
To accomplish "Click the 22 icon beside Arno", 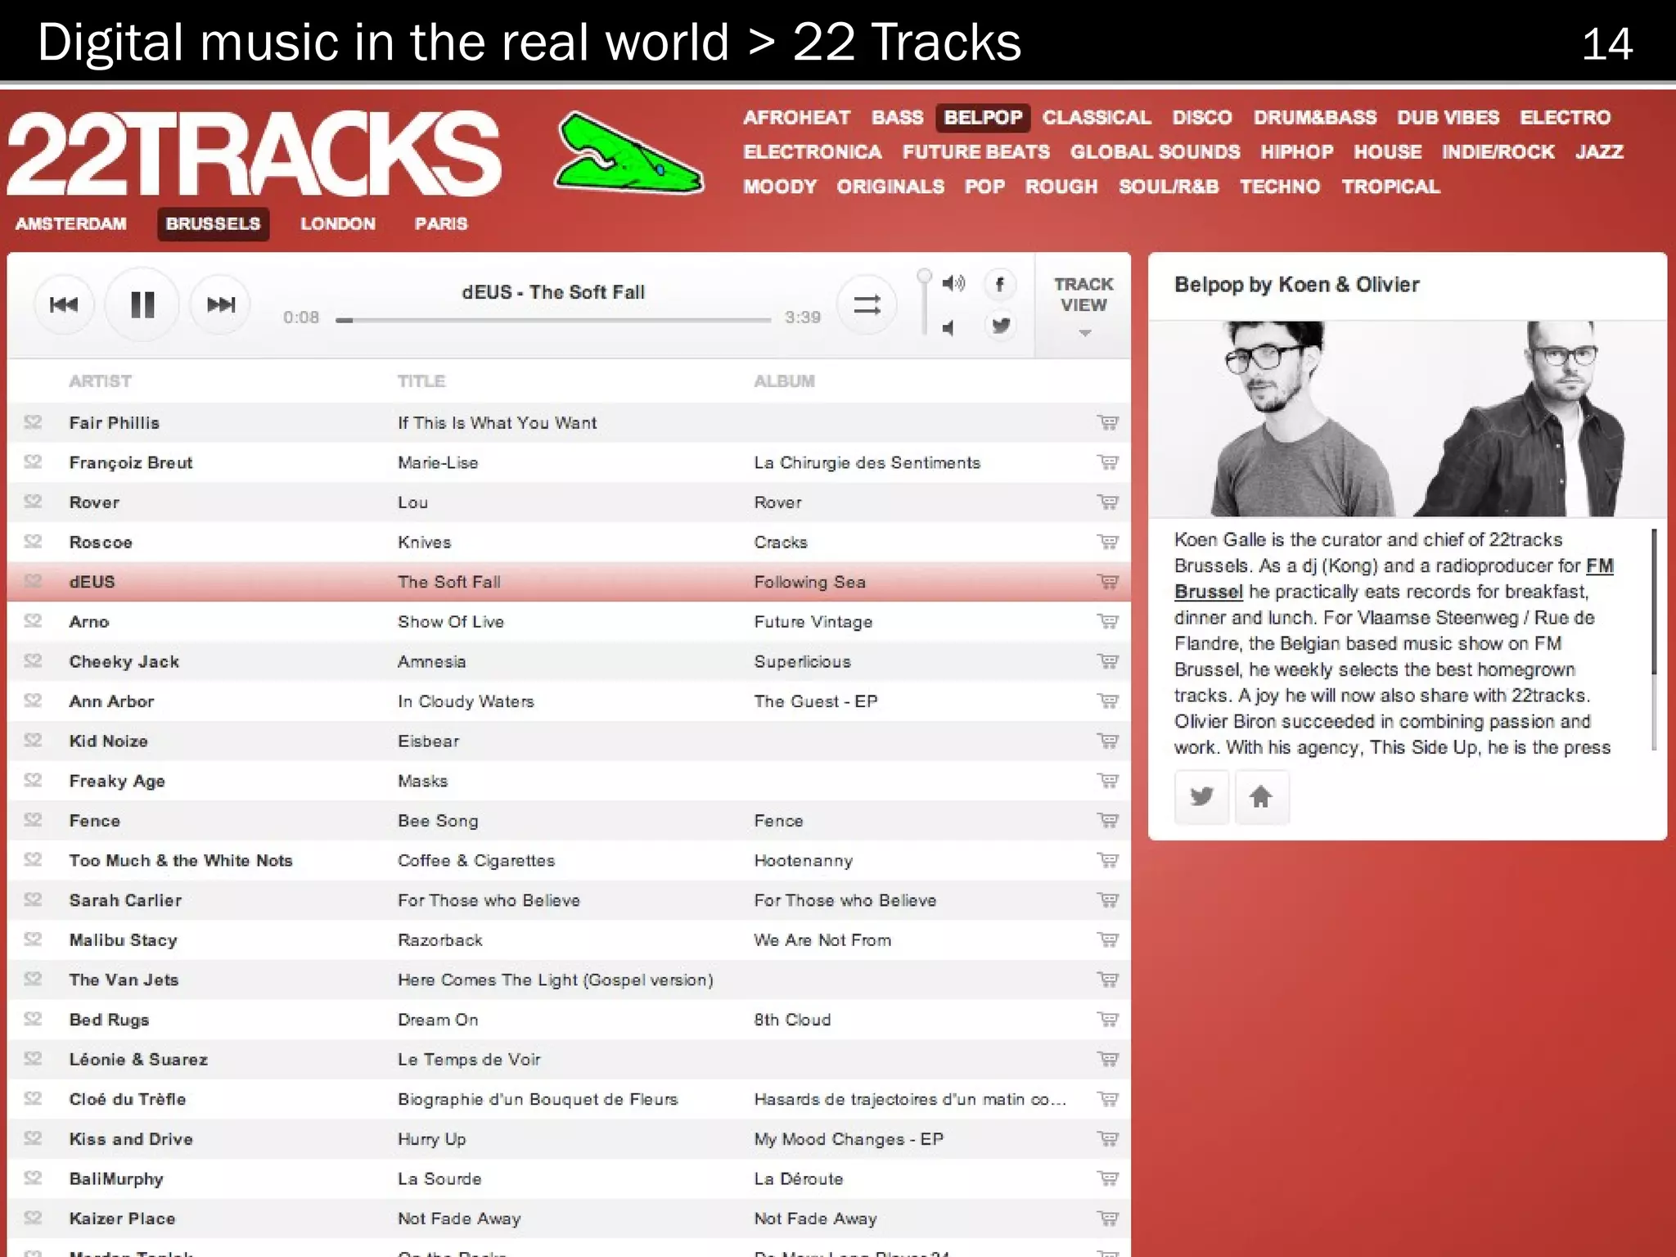I will click(33, 621).
